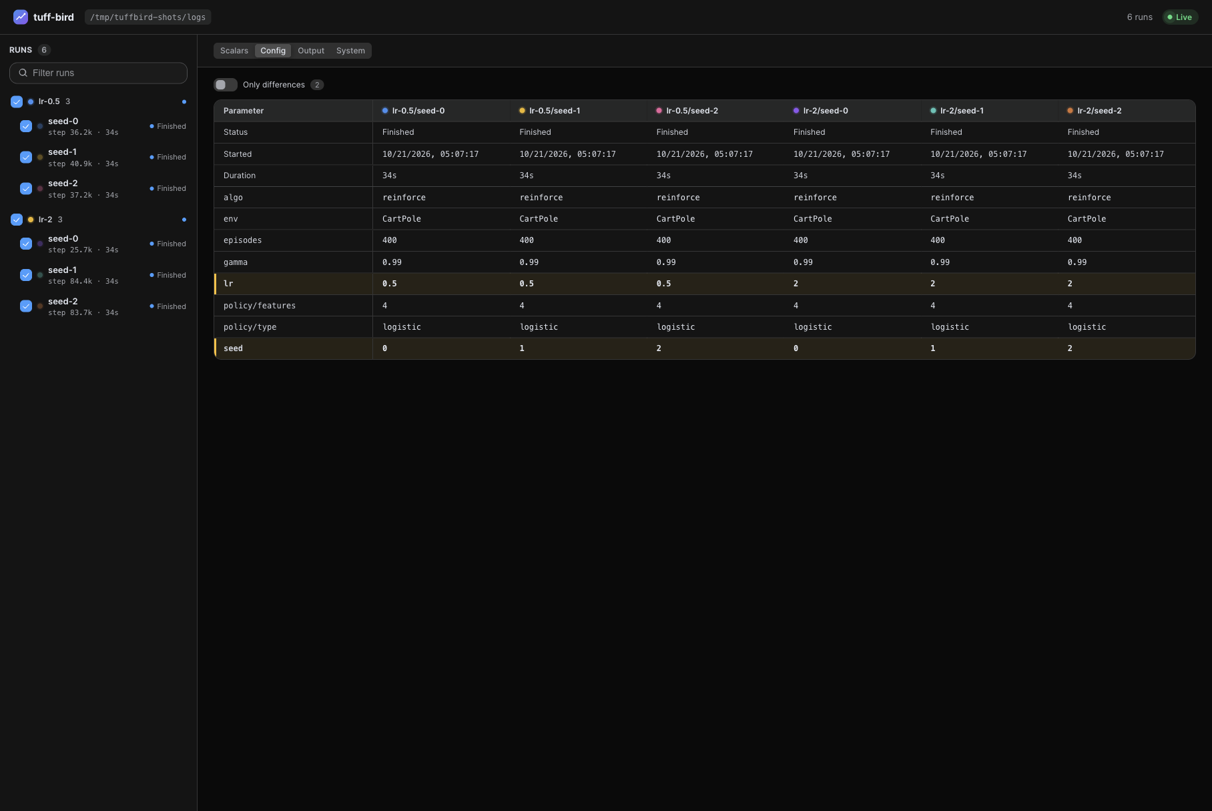Click purple dot in lr-2/seed-0 column header
The width and height of the screenshot is (1212, 811).
point(796,111)
